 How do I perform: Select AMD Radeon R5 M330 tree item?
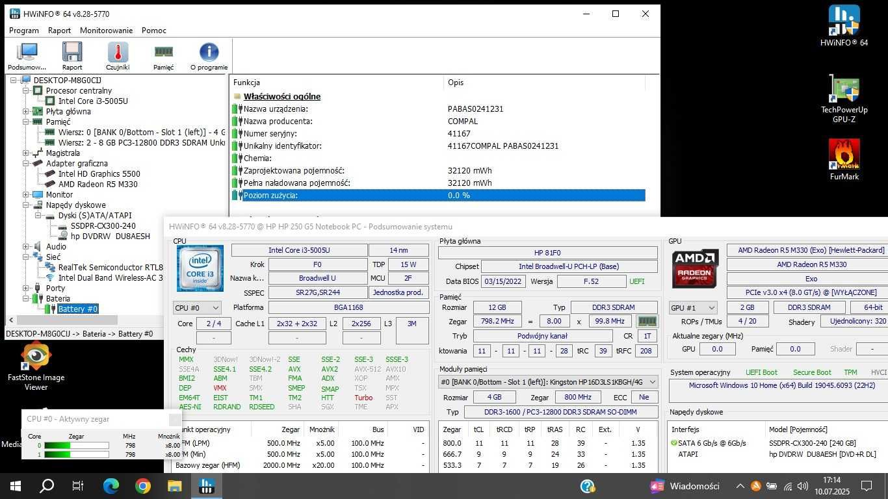click(x=98, y=184)
